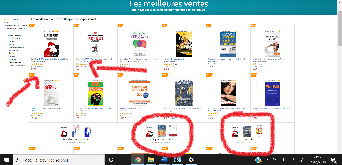Open the Windows Start menu
342x165 pixels.
(6, 160)
